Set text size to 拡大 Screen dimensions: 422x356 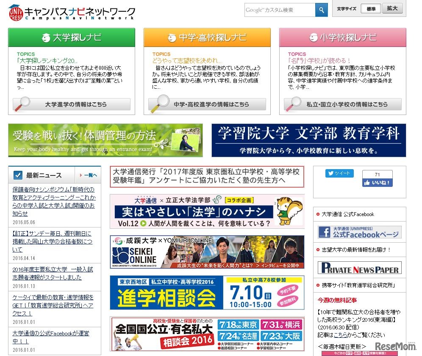[392, 8]
